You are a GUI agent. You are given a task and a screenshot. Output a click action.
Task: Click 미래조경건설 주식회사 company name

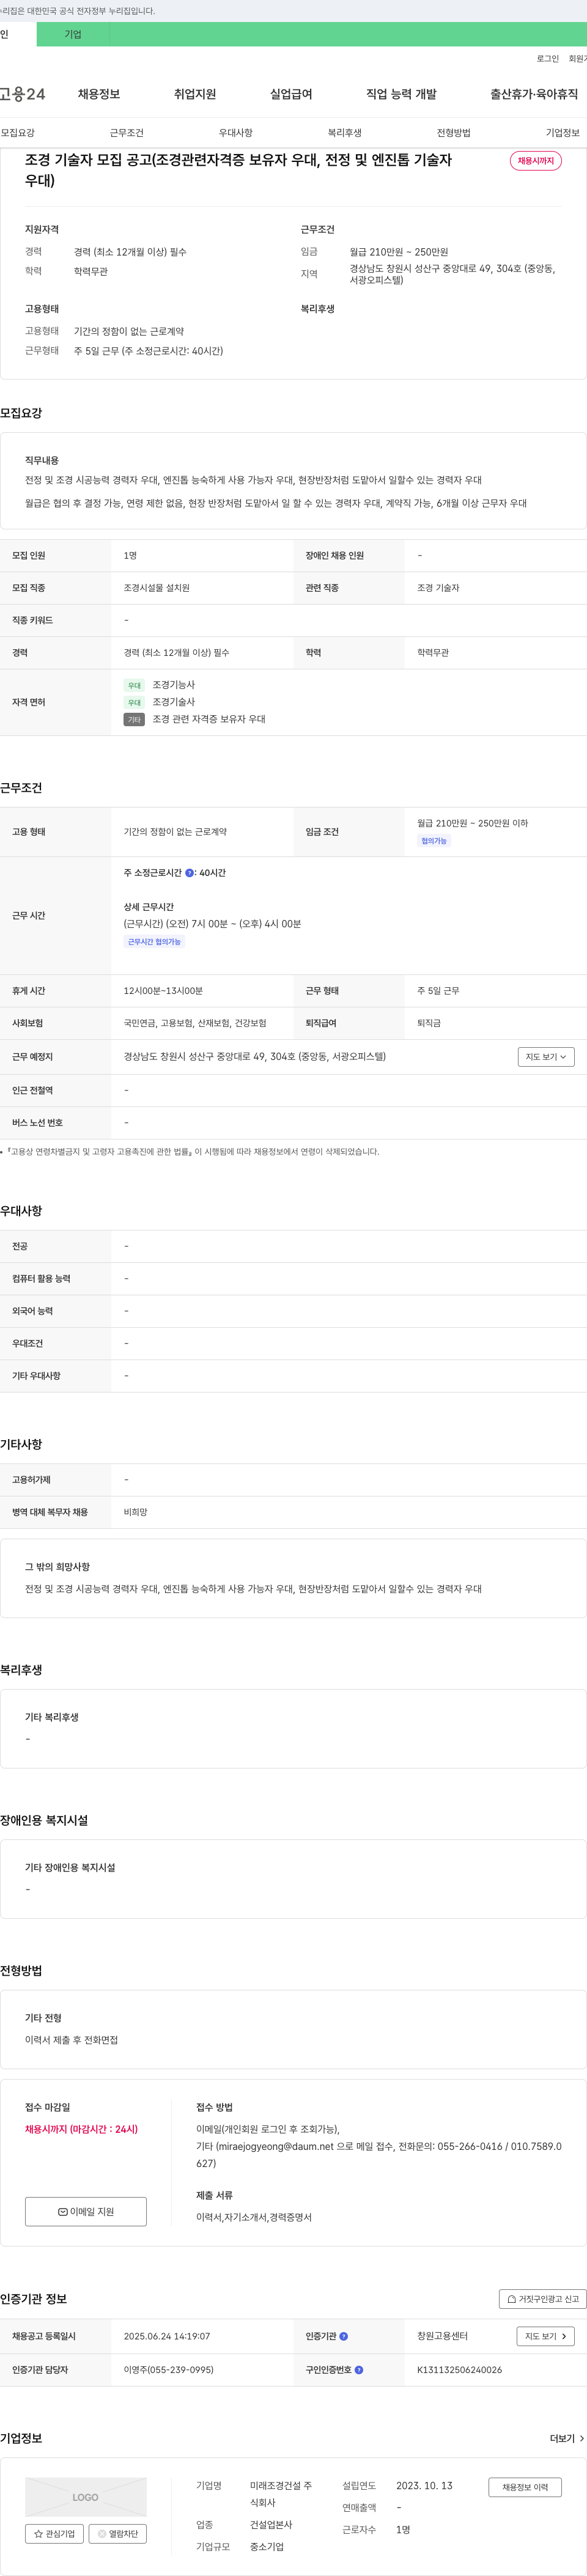pos(281,2494)
